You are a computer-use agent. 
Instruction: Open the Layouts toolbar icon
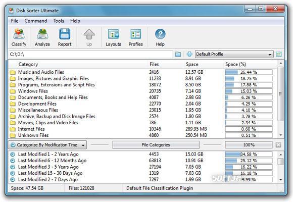click(x=114, y=34)
